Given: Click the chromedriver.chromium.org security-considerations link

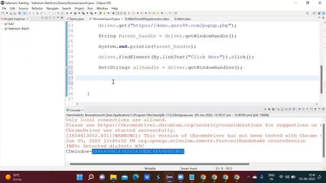Looking at the screenshot, I should point(180,125).
